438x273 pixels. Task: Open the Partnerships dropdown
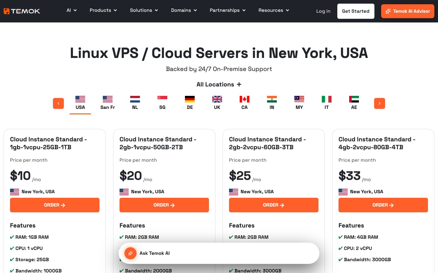[x=228, y=10]
